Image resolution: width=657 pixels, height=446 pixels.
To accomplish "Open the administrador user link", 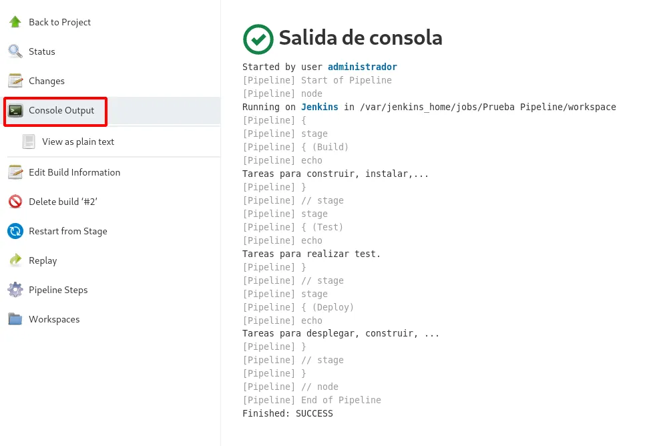I will pyautogui.click(x=362, y=67).
